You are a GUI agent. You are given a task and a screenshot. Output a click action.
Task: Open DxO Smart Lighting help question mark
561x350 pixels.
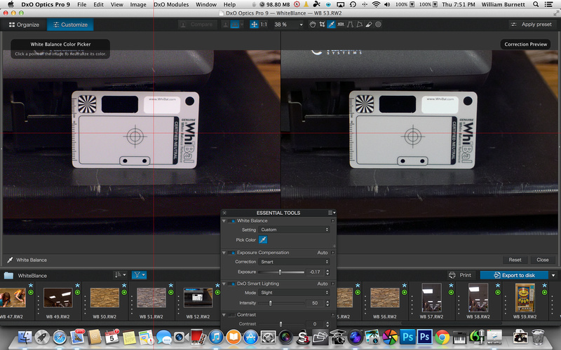click(332, 283)
